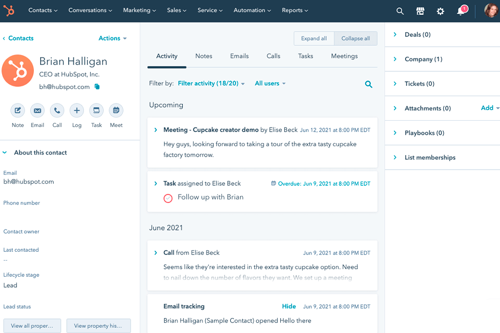This screenshot has width=500, height=333.
Task: Click View all properties button
Action: pyautogui.click(x=32, y=326)
